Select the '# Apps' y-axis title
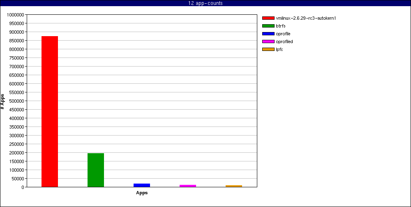411x207 pixels. 3,101
